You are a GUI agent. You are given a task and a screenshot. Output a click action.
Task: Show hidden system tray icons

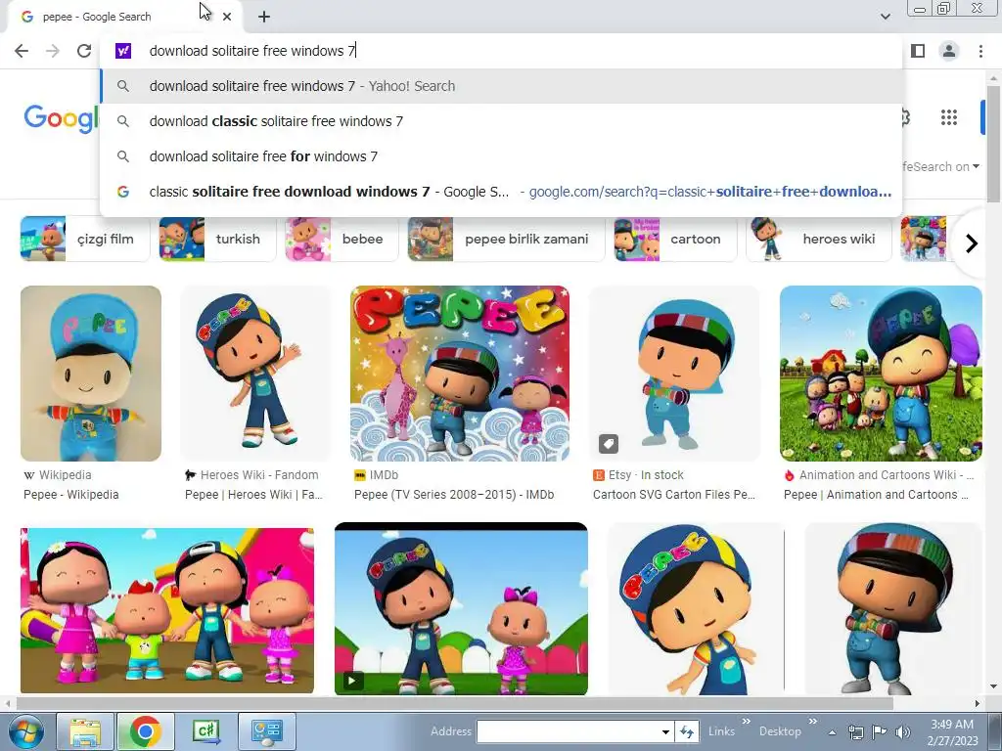click(832, 732)
